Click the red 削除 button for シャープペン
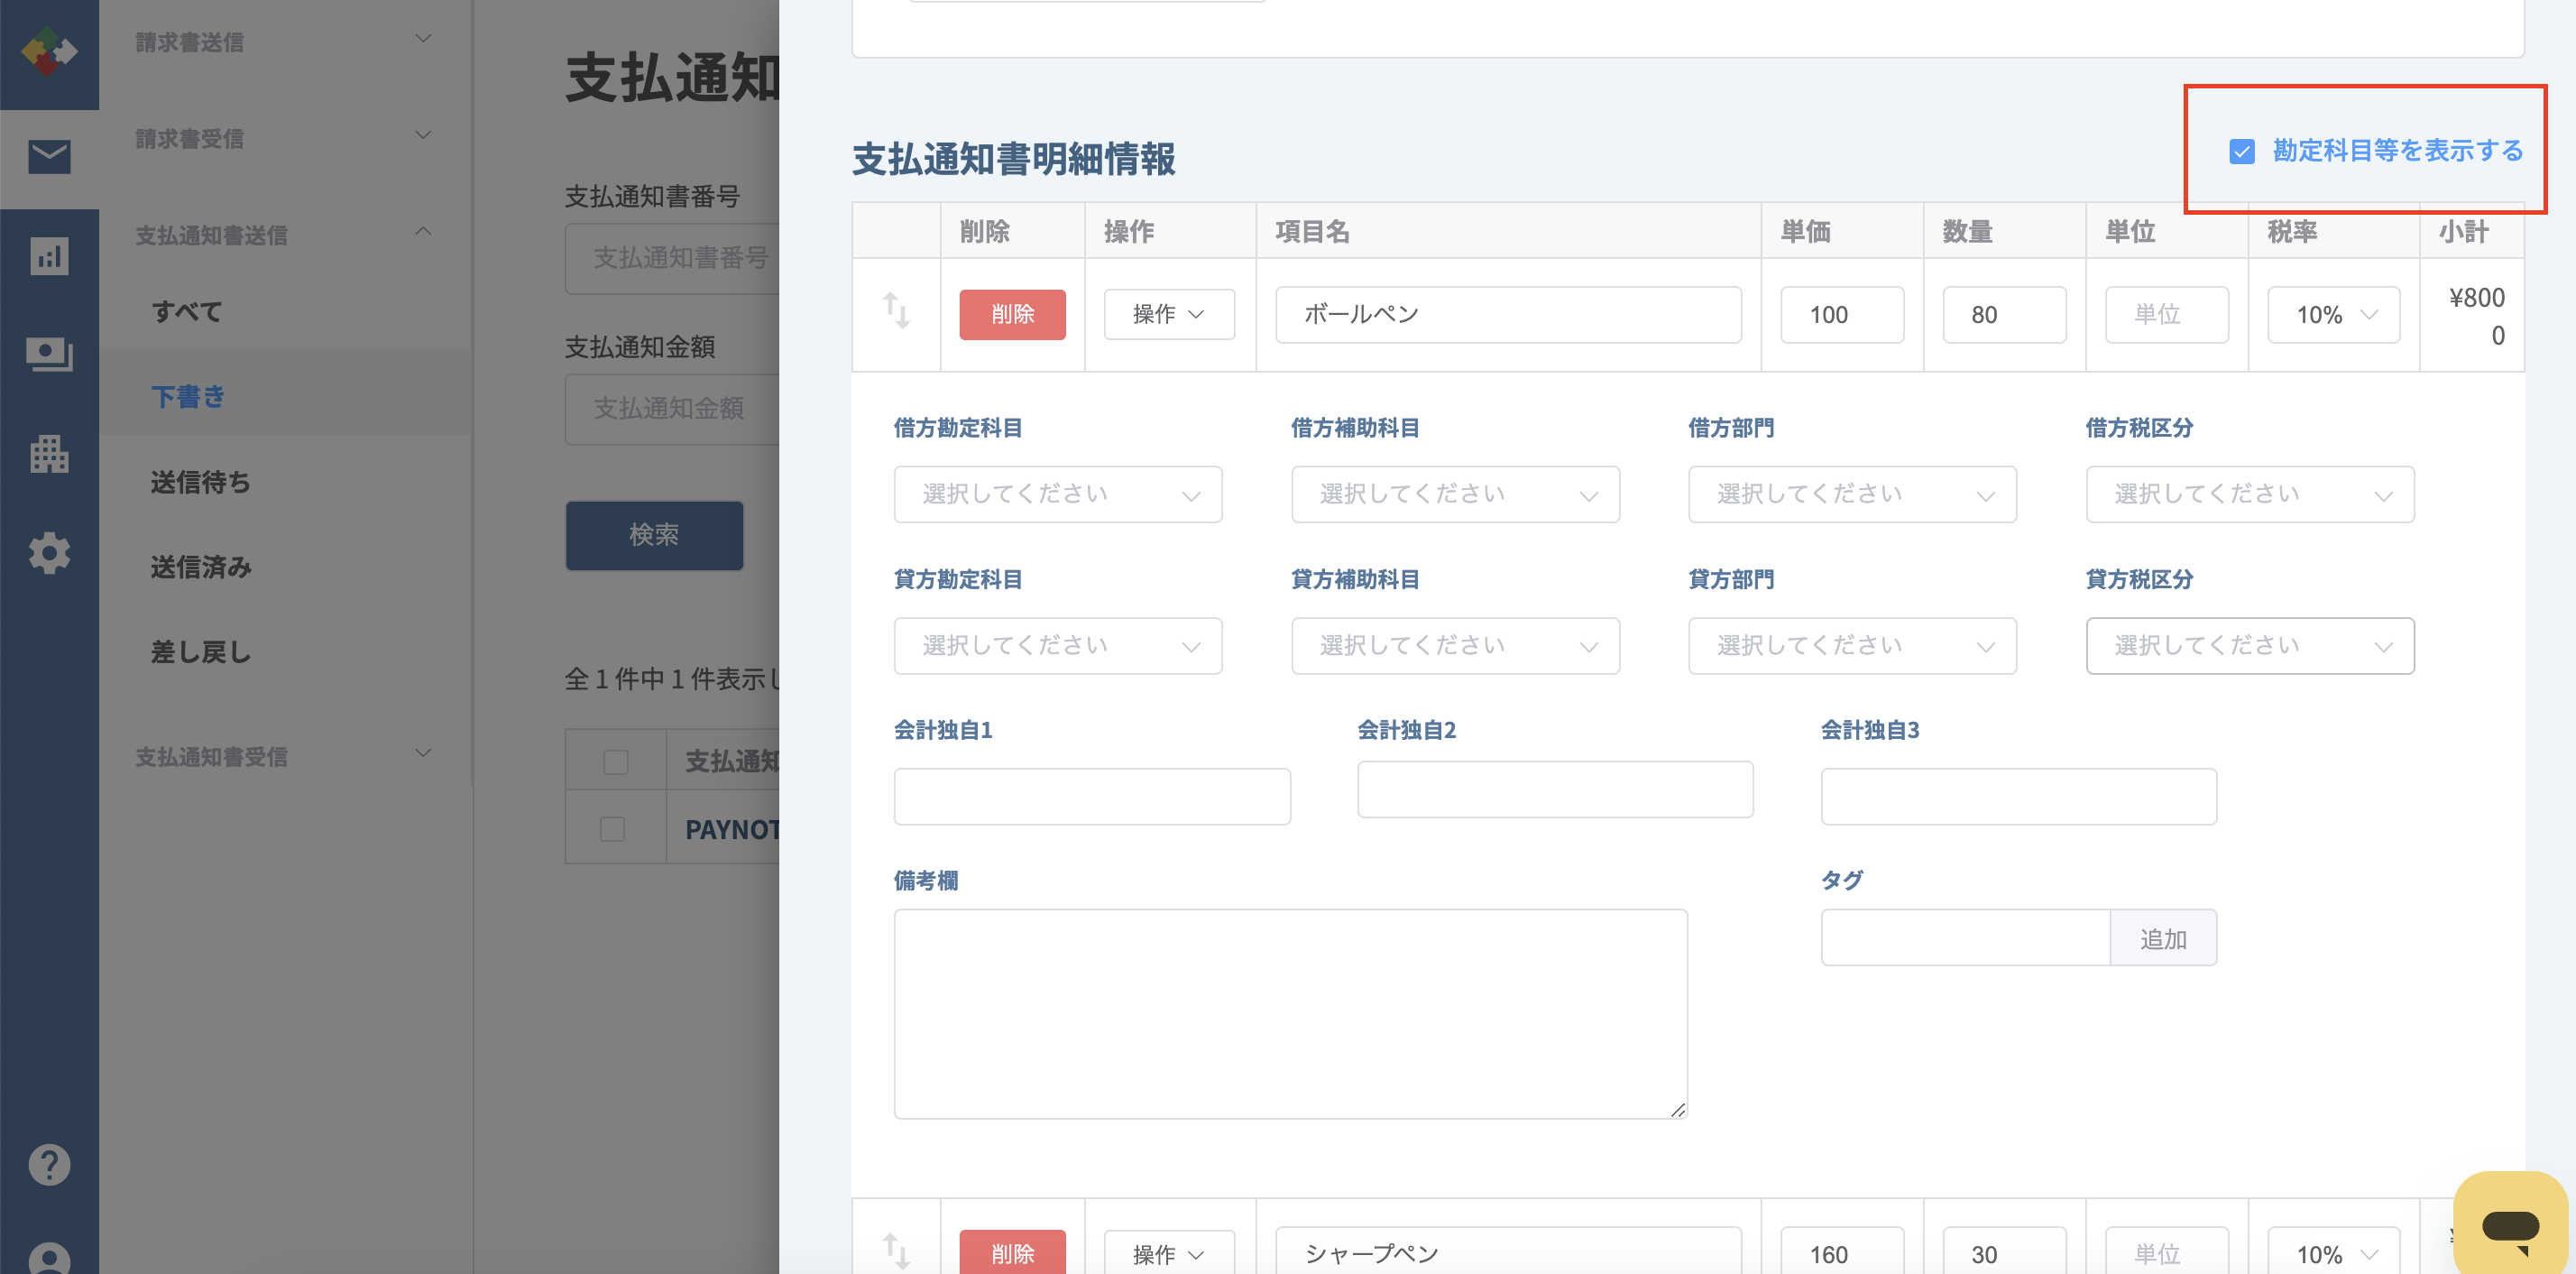This screenshot has height=1274, width=2576. 1012,1253
